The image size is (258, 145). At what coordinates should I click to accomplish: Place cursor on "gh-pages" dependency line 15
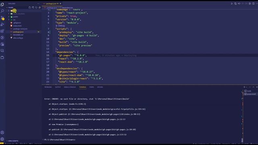point(73,56)
